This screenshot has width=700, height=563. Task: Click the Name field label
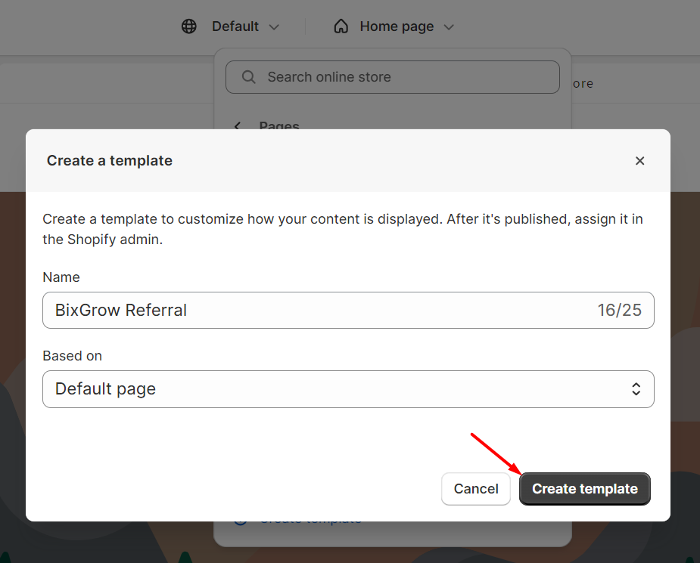pos(61,277)
